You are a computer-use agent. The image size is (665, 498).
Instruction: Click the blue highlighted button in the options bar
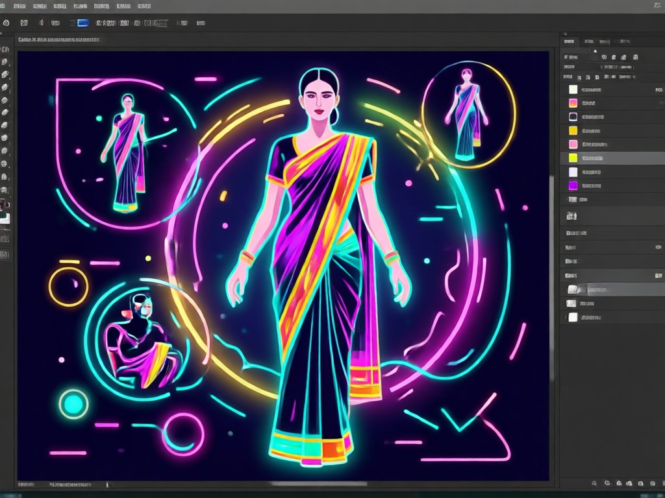[82, 23]
